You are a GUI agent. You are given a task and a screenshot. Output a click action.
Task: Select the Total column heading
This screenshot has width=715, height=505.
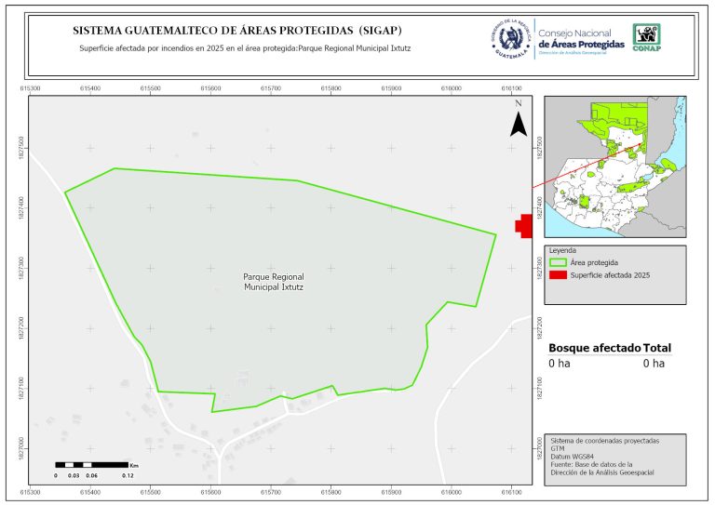click(x=657, y=348)
